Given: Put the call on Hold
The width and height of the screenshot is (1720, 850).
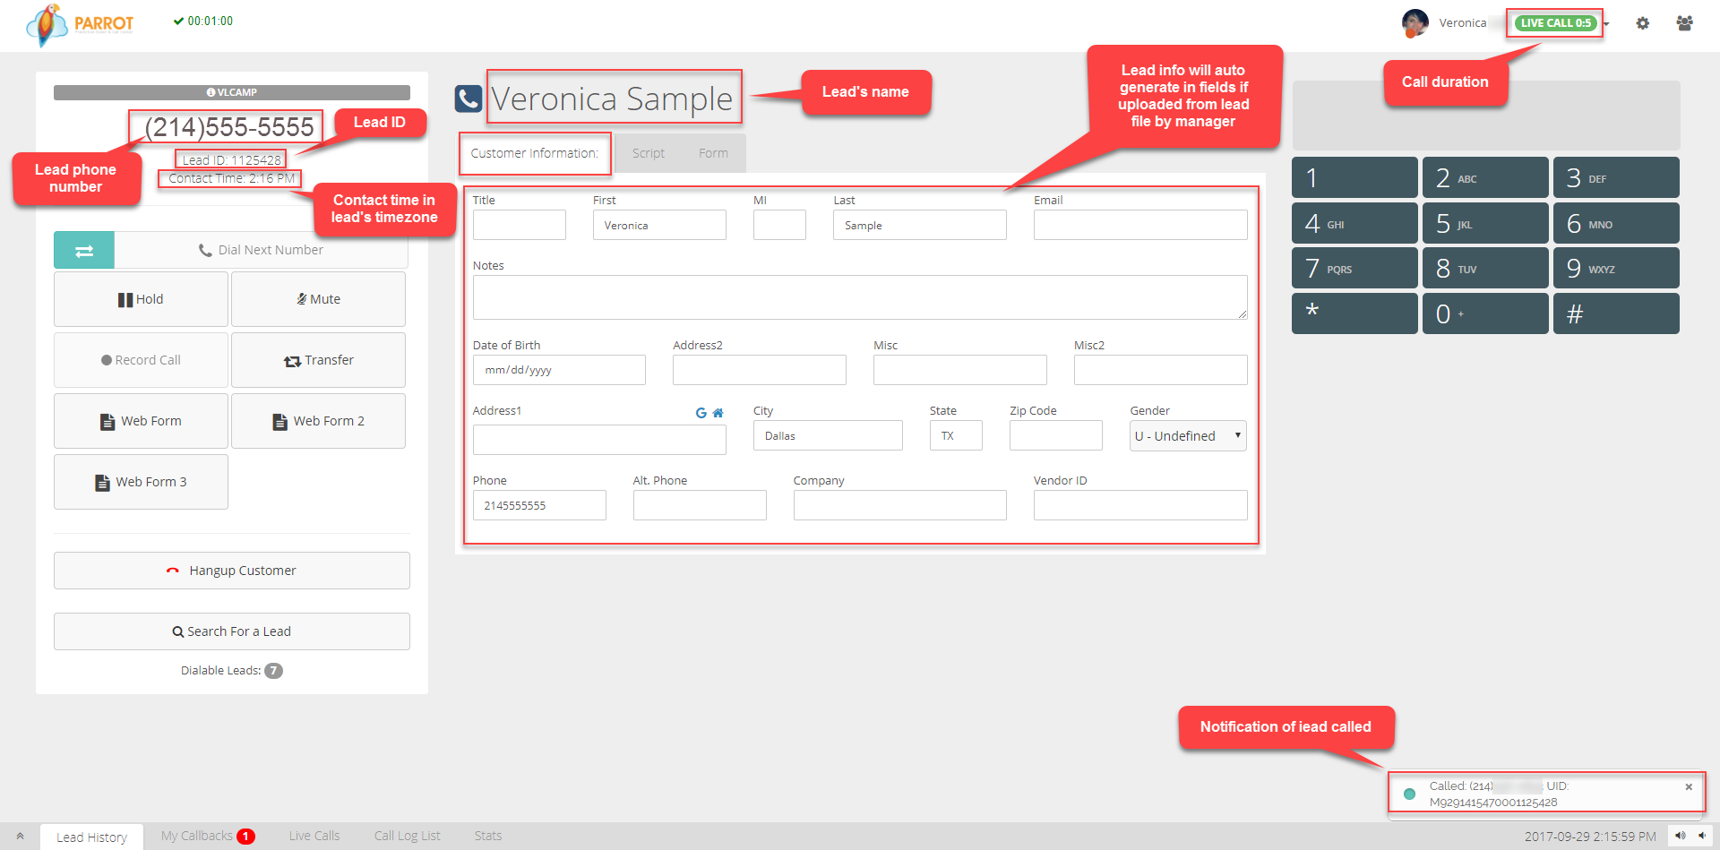Looking at the screenshot, I should 141,299.
